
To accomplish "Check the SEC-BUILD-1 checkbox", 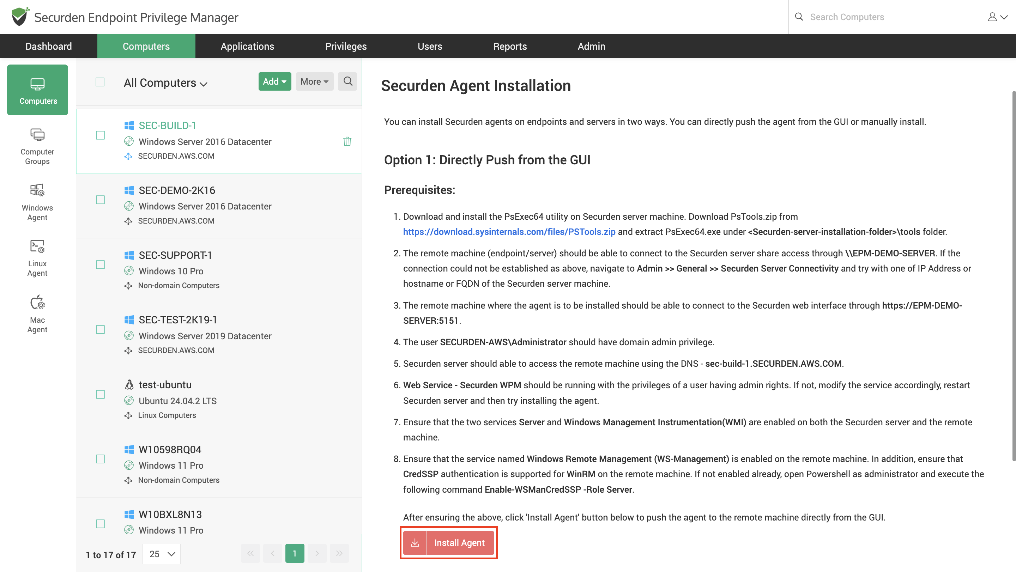I will [101, 135].
